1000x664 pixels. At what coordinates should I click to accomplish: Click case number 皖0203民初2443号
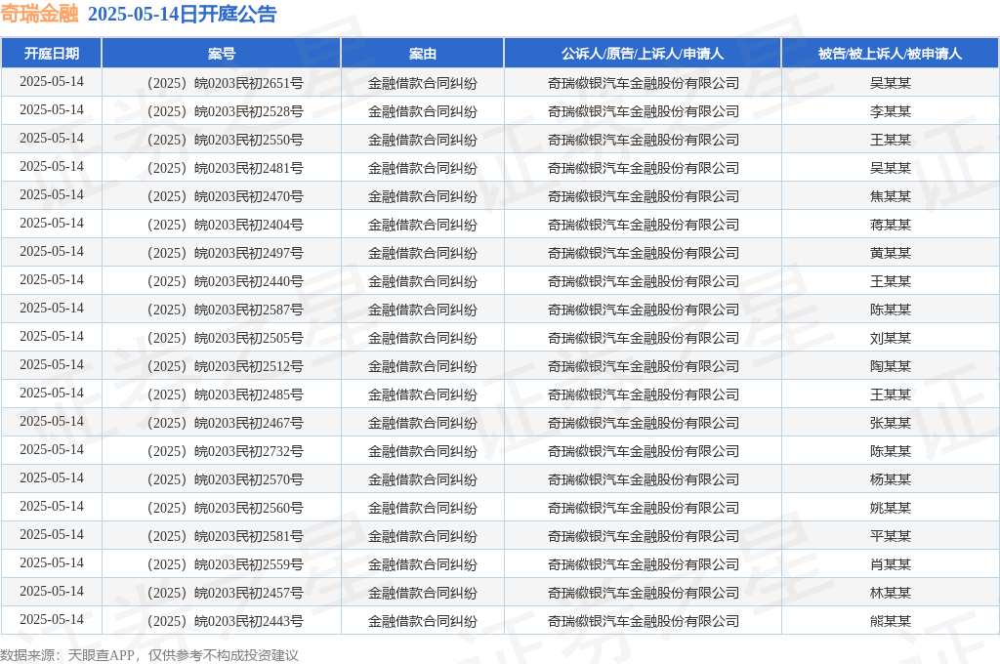pyautogui.click(x=226, y=621)
